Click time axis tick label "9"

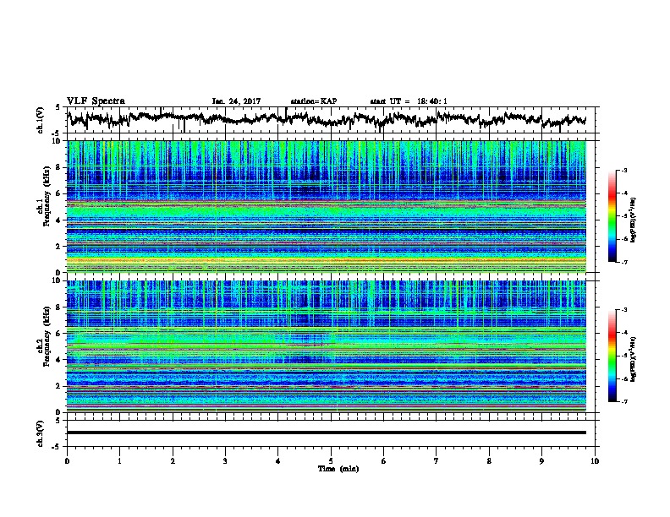(x=541, y=461)
